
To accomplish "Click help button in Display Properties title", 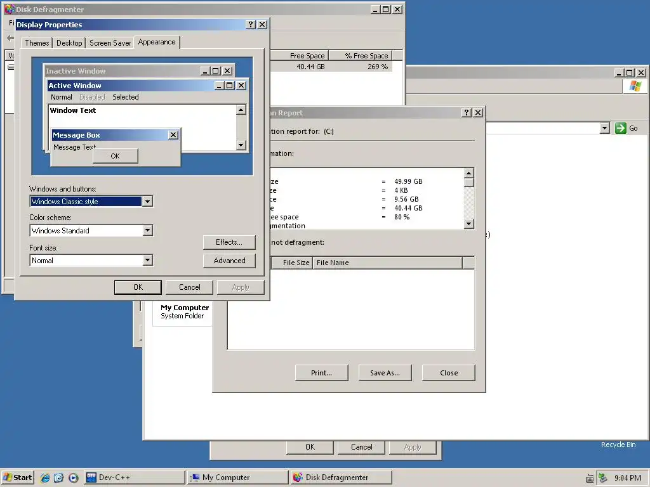I will pyautogui.click(x=251, y=25).
